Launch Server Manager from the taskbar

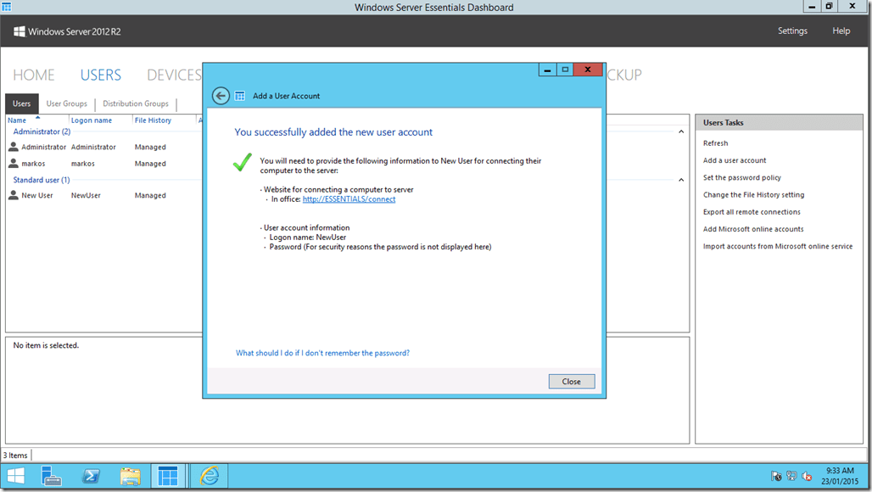52,476
